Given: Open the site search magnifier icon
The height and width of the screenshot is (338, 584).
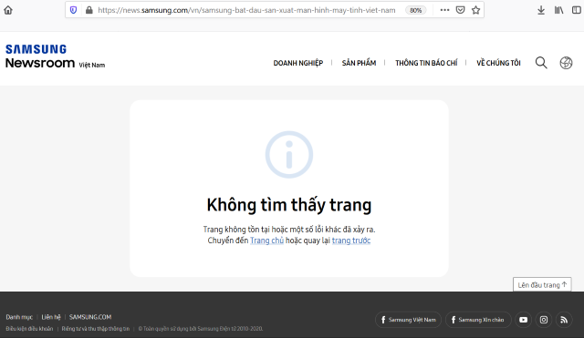Looking at the screenshot, I should 541,63.
